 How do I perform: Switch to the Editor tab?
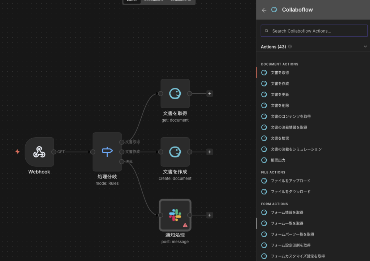[x=132, y=1]
